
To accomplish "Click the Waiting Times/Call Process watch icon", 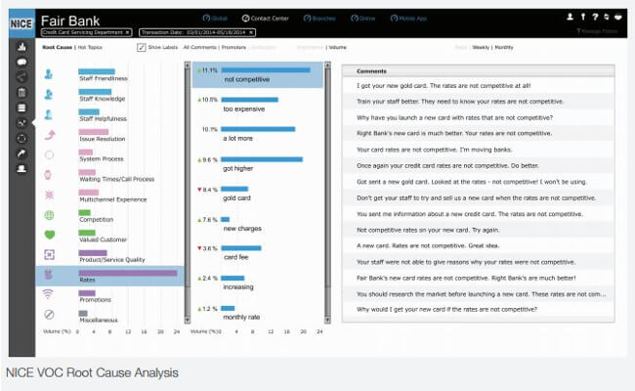I will point(48,175).
